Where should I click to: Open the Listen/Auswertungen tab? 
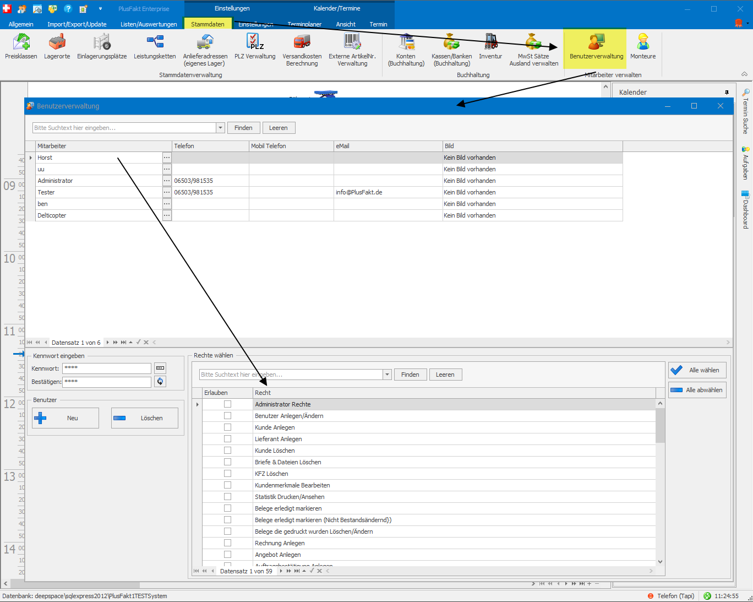point(149,24)
